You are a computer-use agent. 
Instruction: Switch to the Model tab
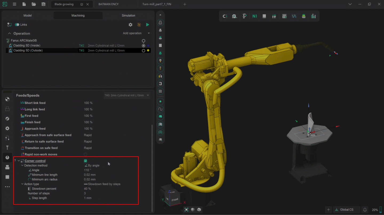27,15
